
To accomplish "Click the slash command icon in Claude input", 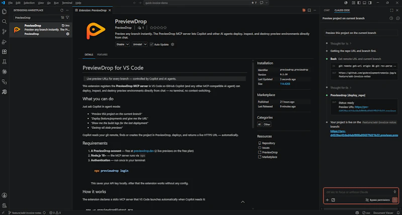I will click(x=333, y=200).
